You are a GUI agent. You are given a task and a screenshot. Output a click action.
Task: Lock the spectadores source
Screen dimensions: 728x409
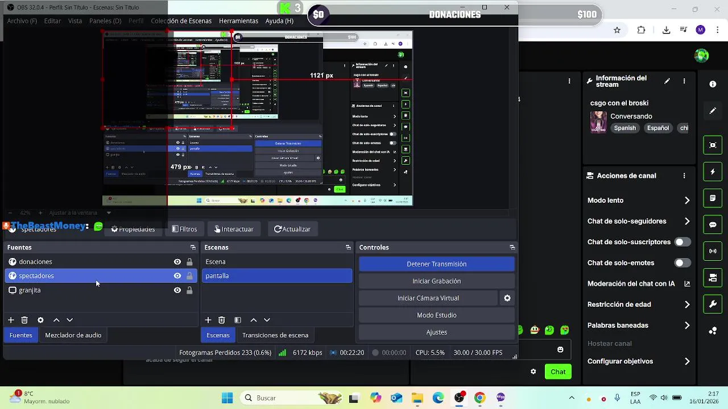coord(189,276)
